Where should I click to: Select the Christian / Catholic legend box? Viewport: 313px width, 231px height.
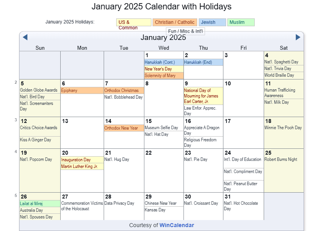[x=174, y=22]
